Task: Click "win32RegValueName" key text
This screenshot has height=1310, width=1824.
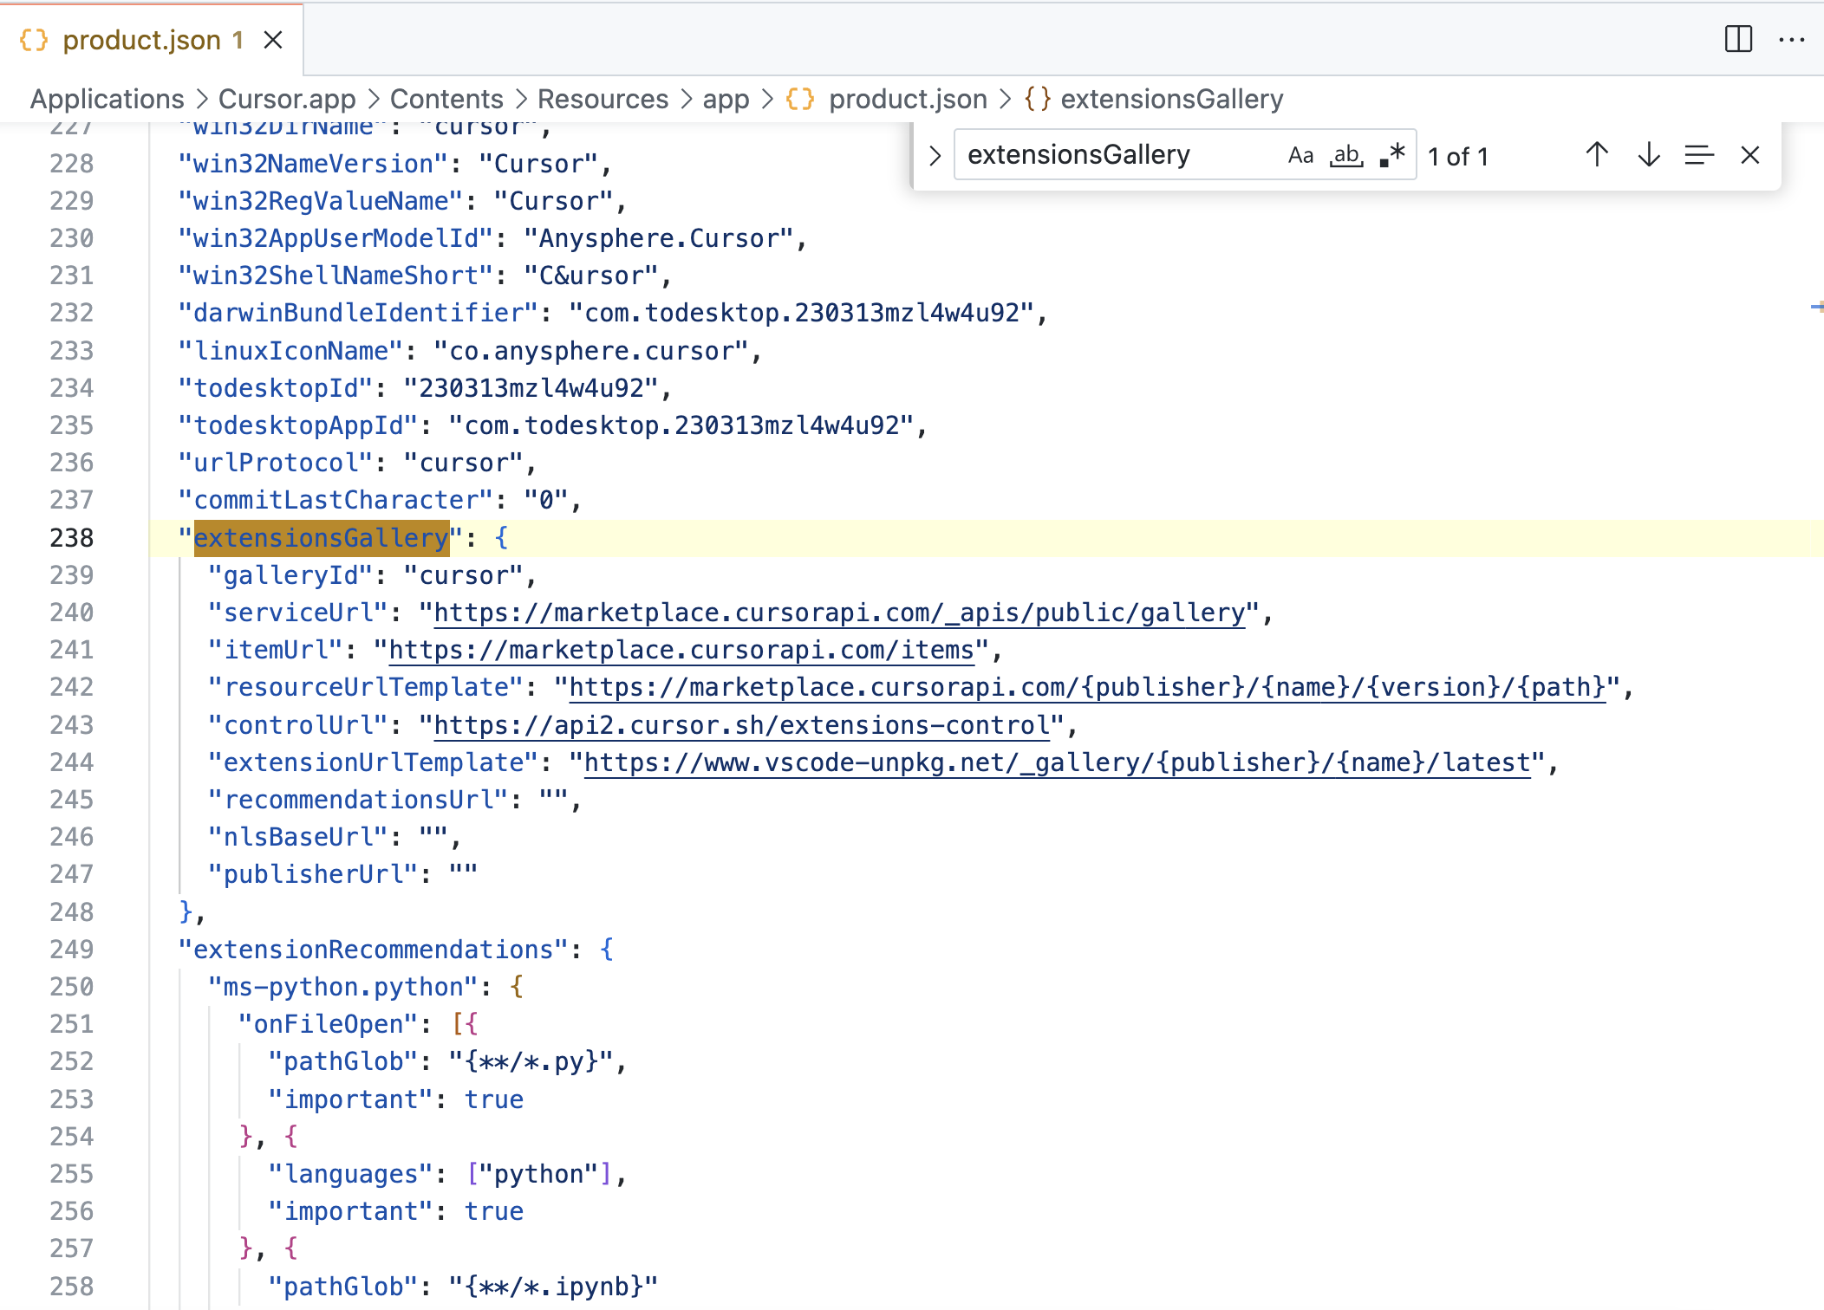Action: [321, 201]
